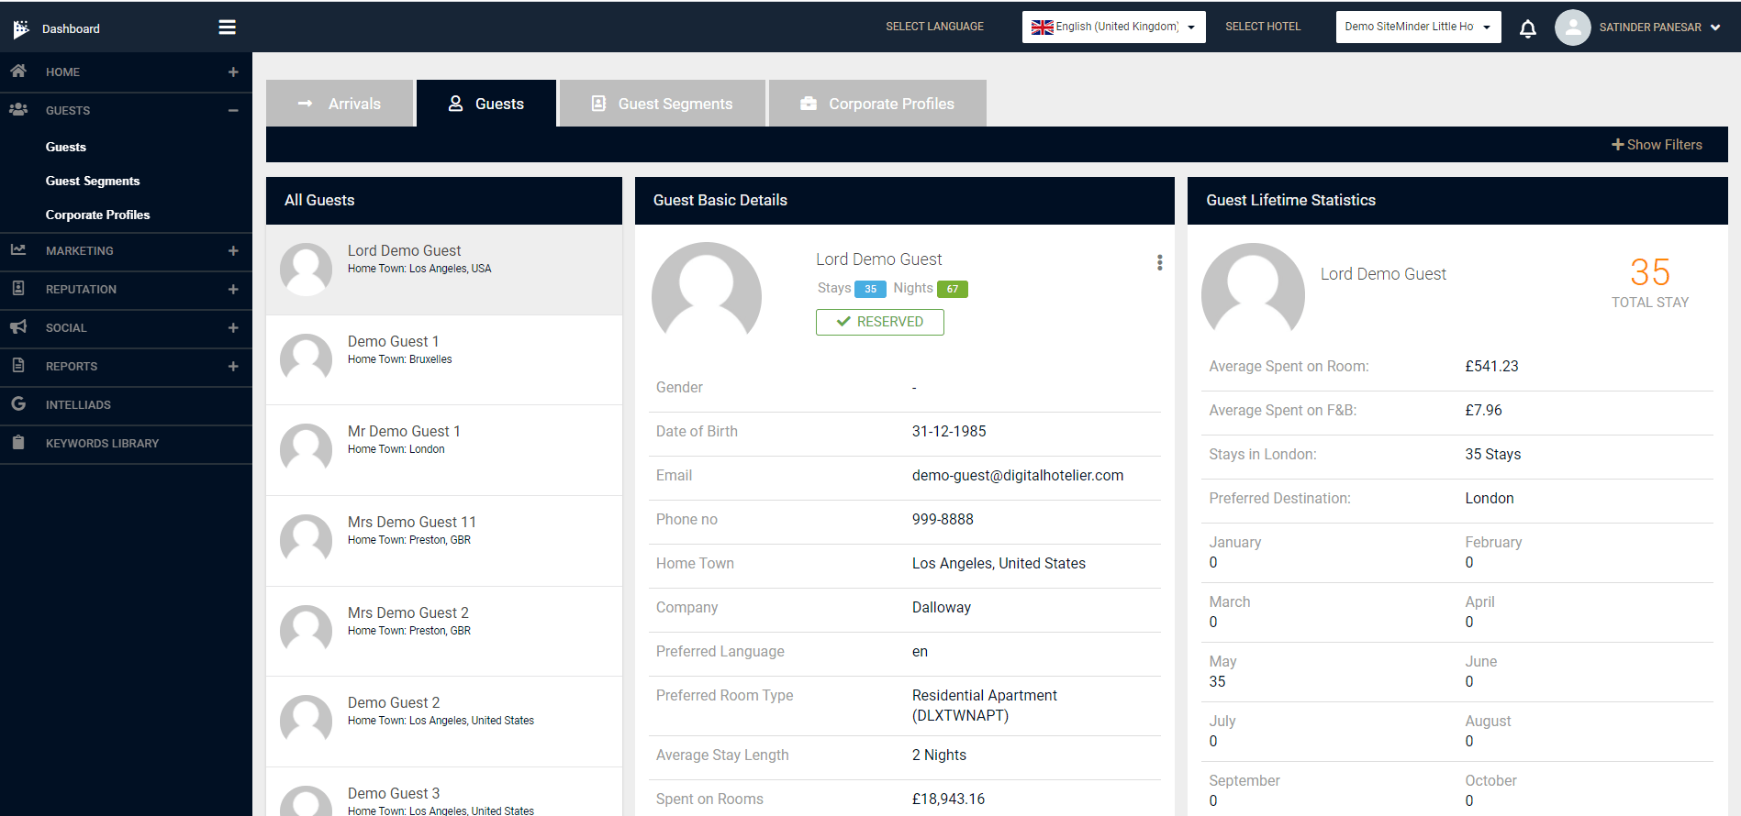The width and height of the screenshot is (1741, 816).
Task: Click the Corporate Profiles briefcase icon
Action: pos(809,104)
